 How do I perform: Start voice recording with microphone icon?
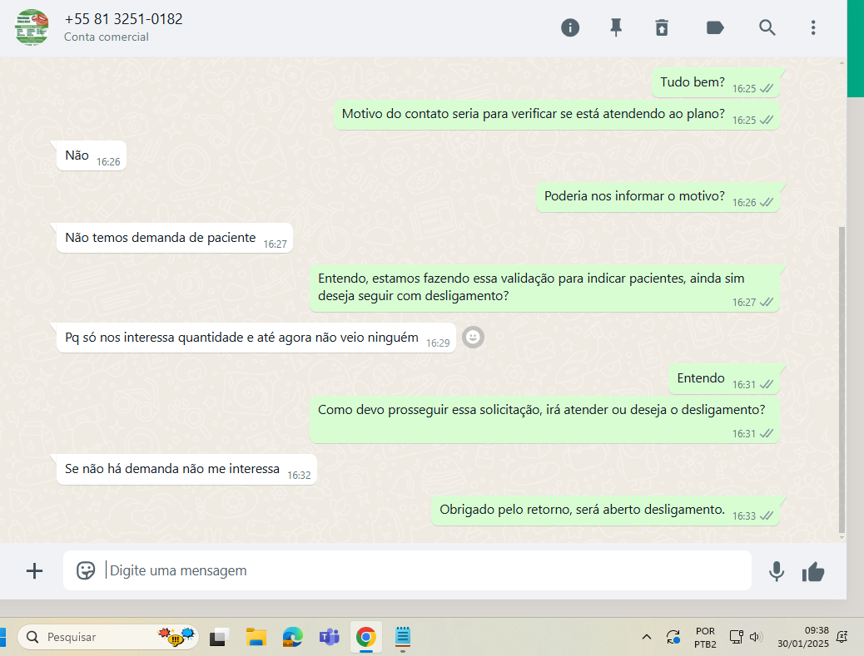point(777,571)
